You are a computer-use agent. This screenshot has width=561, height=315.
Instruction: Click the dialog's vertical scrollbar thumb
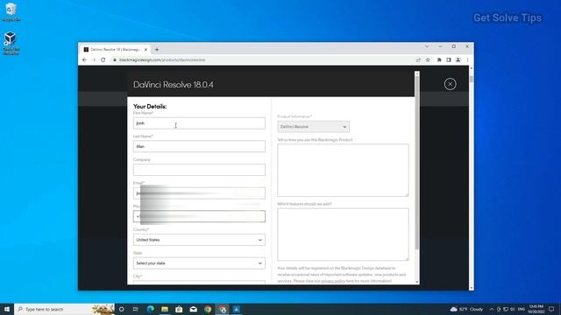tap(417, 163)
